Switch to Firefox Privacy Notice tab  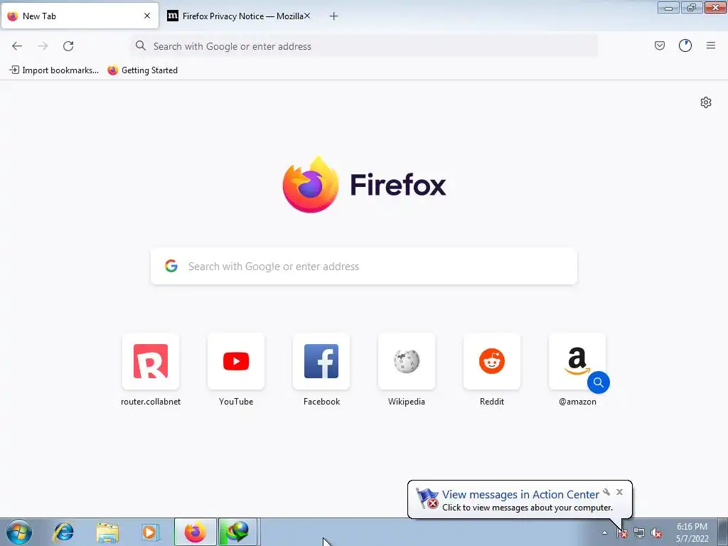(238, 16)
